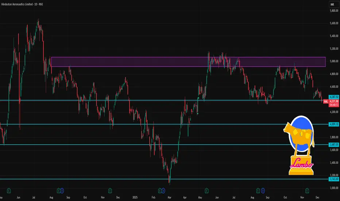
Task: Select the 3,687.05 horizontal line label
Action: coord(334,144)
